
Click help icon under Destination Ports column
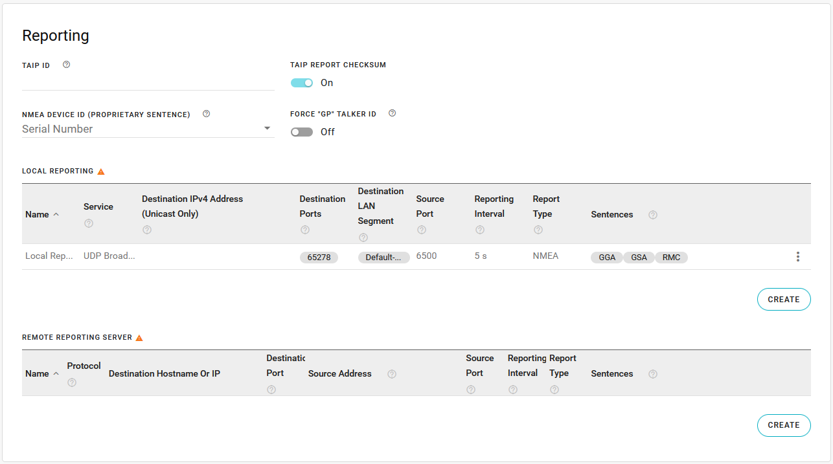point(305,230)
